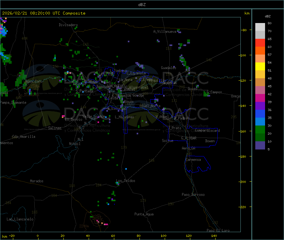Select the red 60 dBZ legend color
Image resolution: width=284 pixels, height=240 pixels.
pos(260,43)
